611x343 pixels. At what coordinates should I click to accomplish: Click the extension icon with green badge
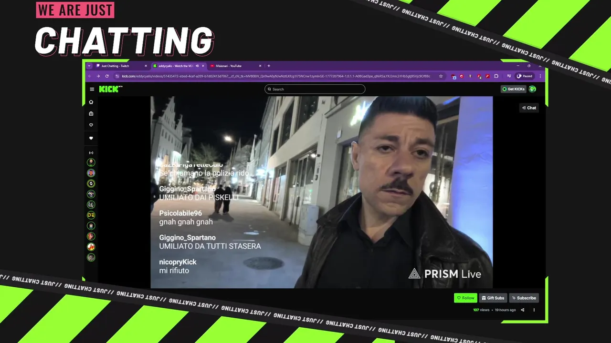pyautogui.click(x=479, y=76)
